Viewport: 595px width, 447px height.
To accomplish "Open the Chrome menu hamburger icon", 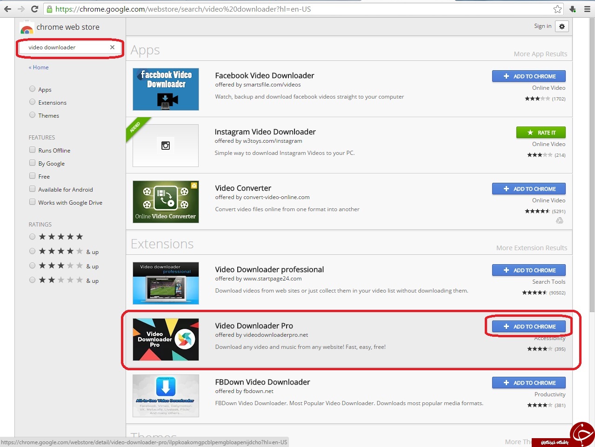I will click(587, 9).
